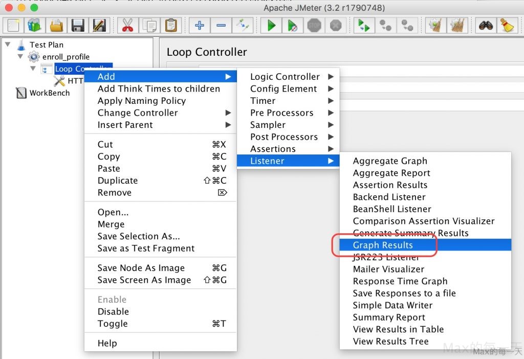The height and width of the screenshot is (359, 524).
Task: Collapse the Test Plan tree node
Action: coord(7,44)
